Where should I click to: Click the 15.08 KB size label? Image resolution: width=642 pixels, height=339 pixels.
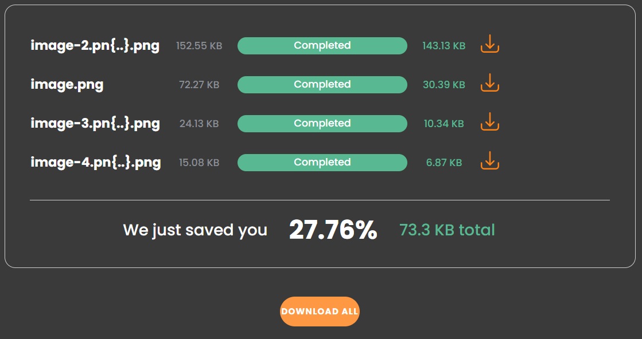(x=199, y=162)
